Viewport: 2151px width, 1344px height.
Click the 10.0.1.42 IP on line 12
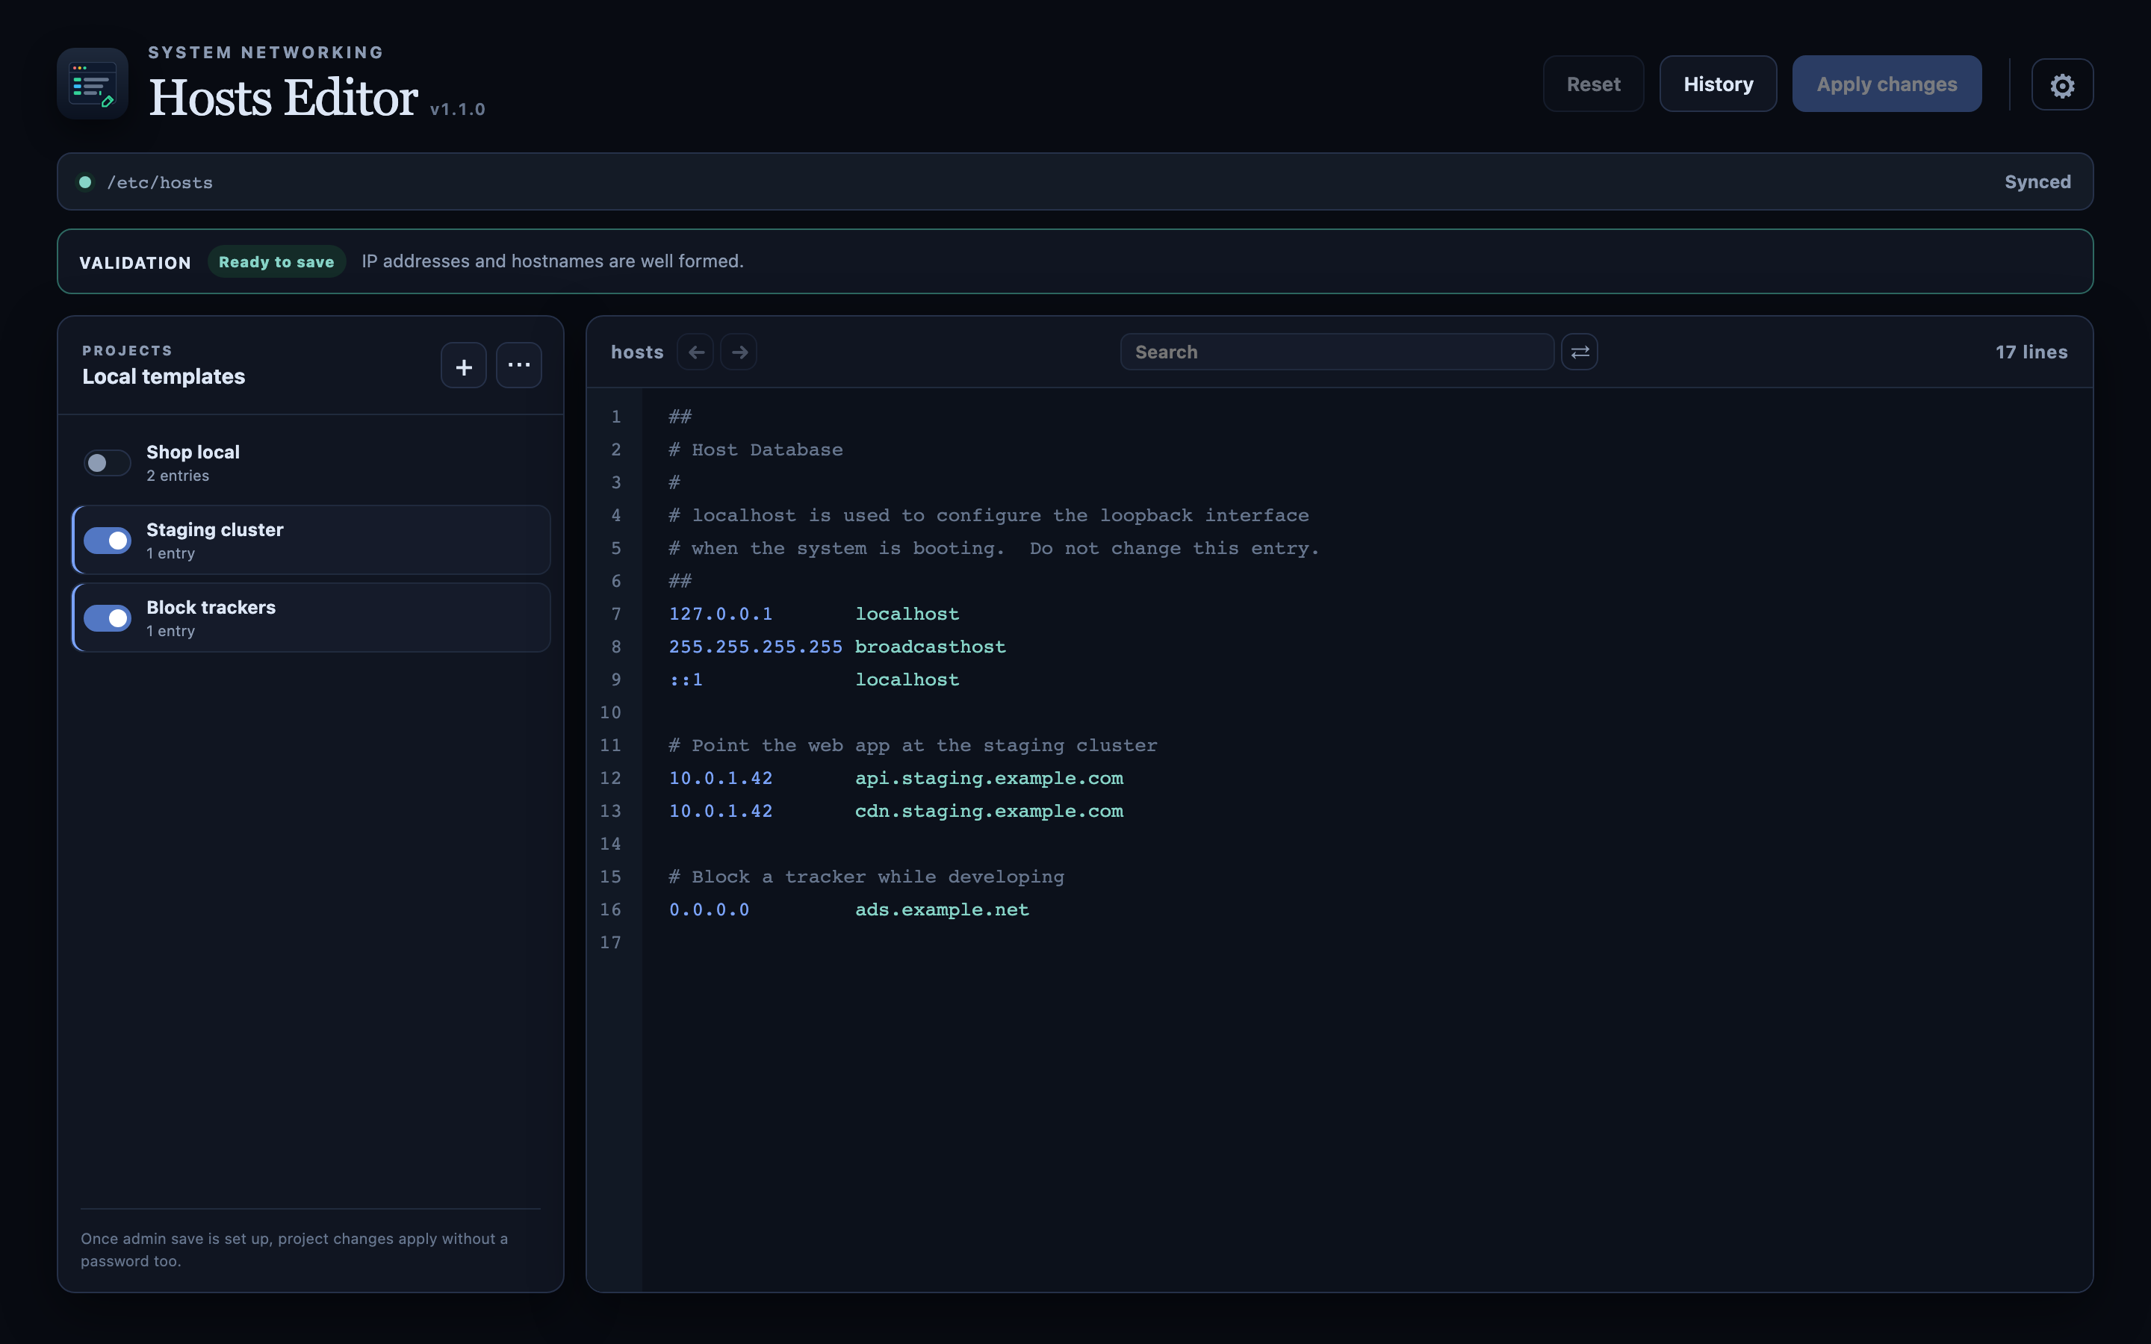pos(721,779)
